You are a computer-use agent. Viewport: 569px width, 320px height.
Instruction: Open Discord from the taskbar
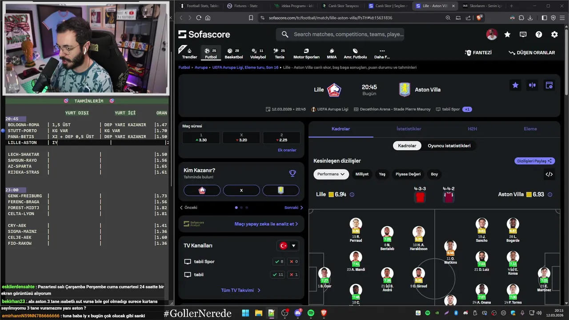[298, 313]
